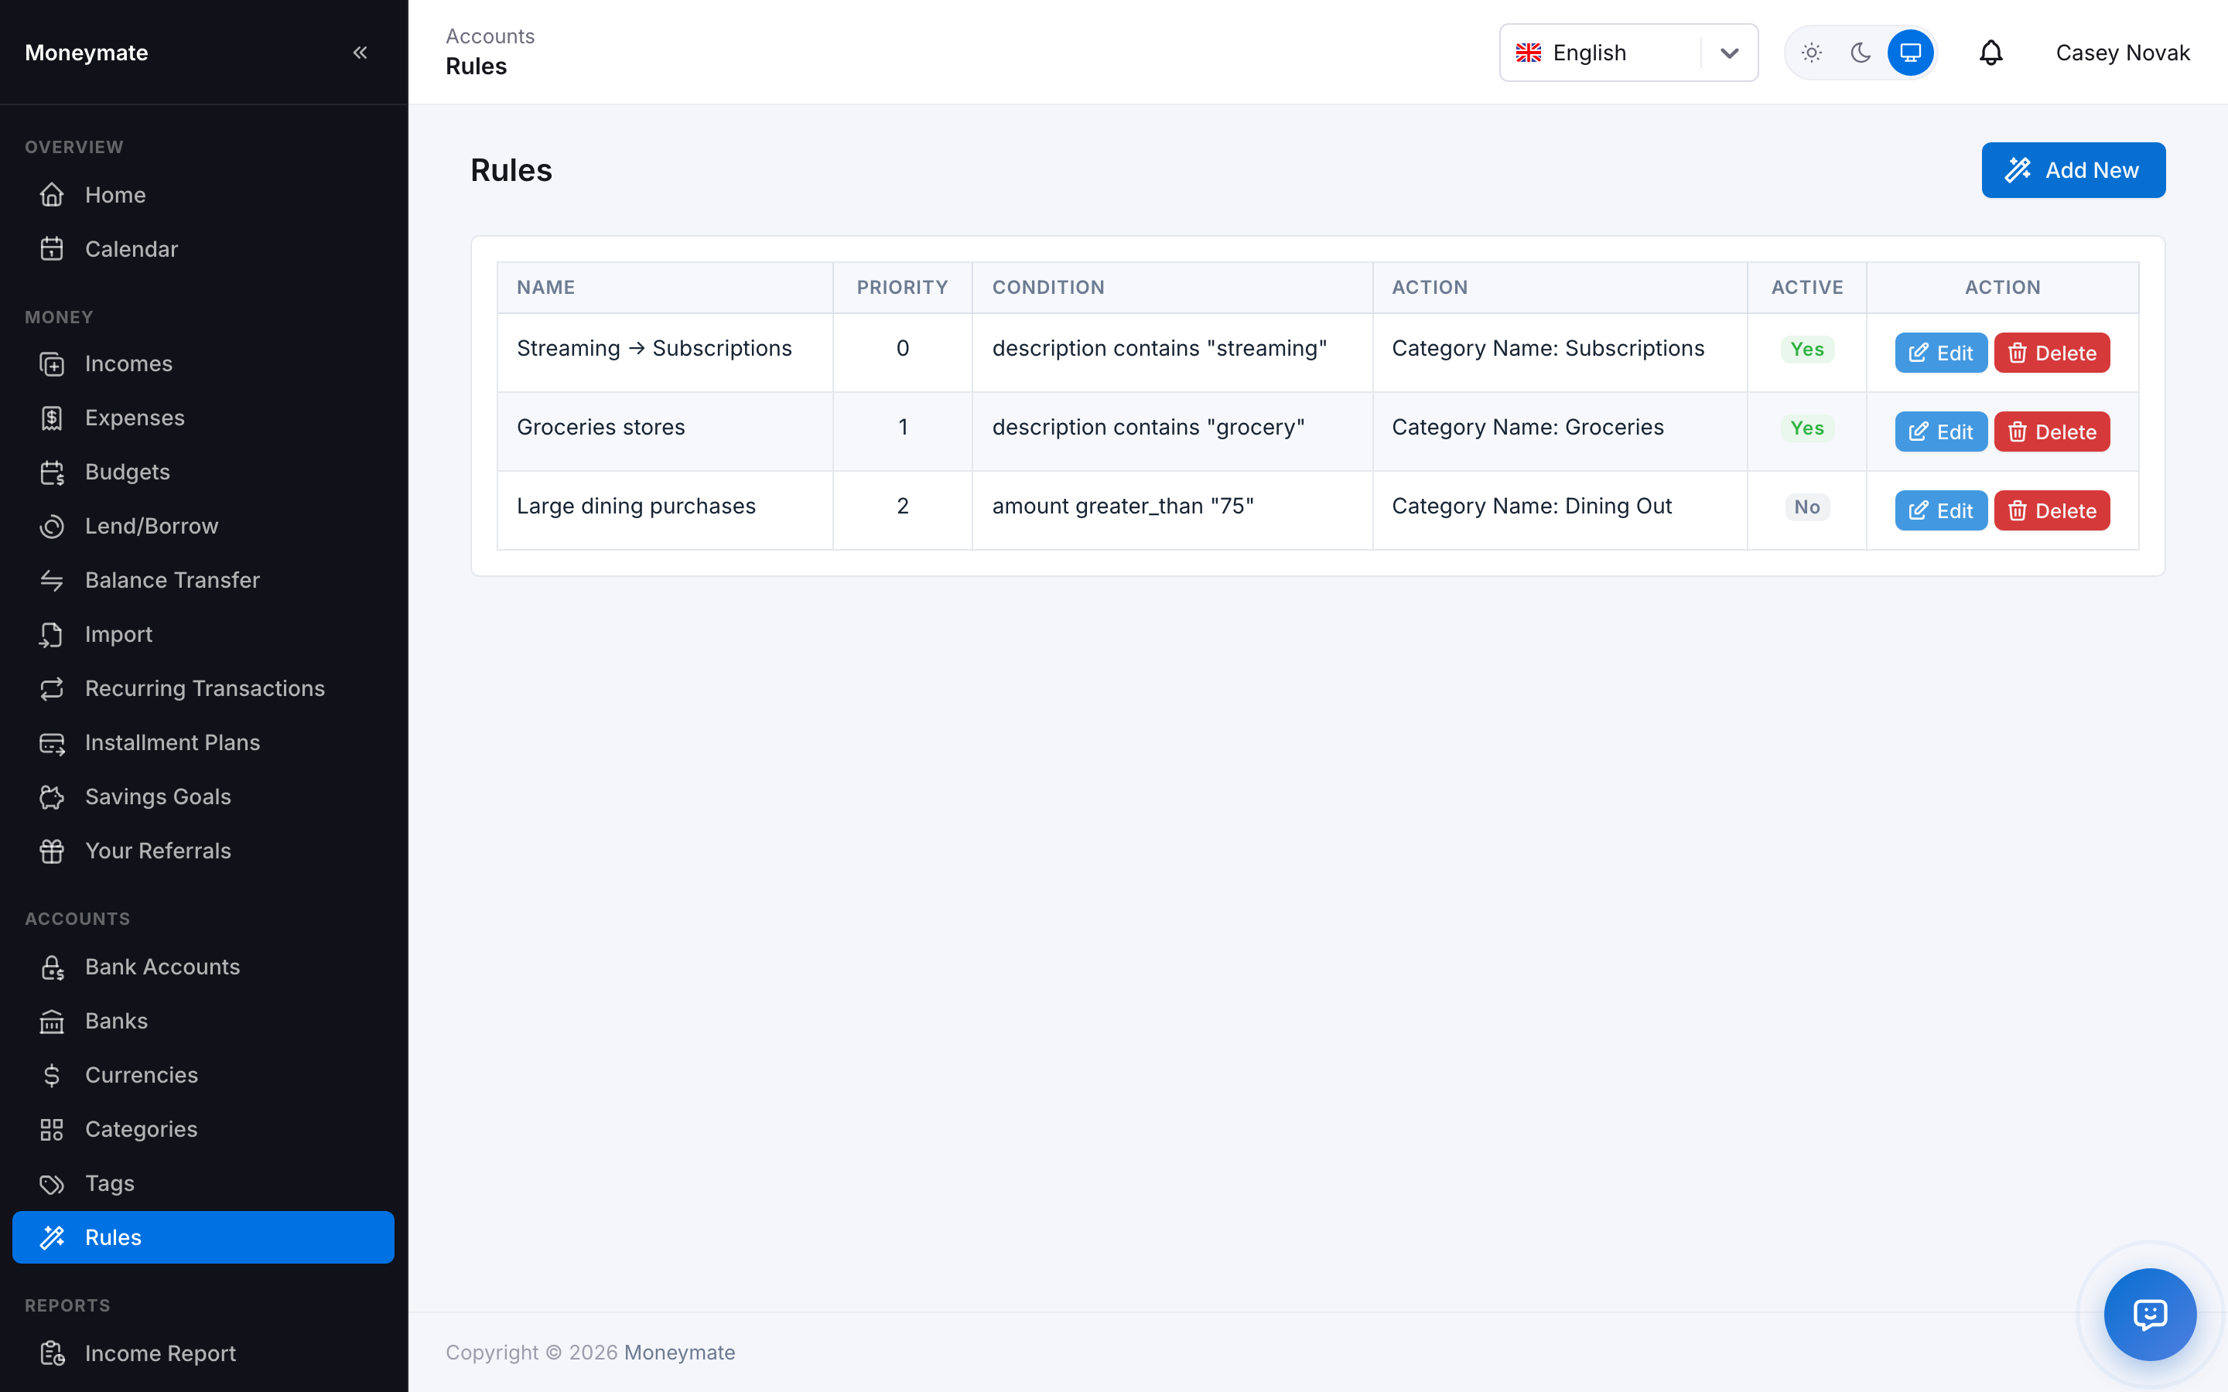Click the PRIORITY column header
2228x1392 pixels.
click(902, 287)
